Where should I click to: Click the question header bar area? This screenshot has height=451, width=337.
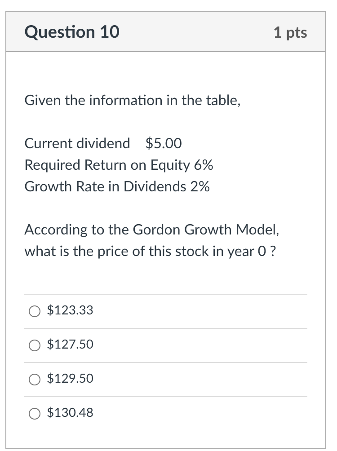pyautogui.click(x=168, y=32)
